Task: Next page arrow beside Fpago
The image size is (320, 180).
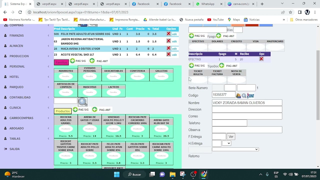Action: coord(191,36)
